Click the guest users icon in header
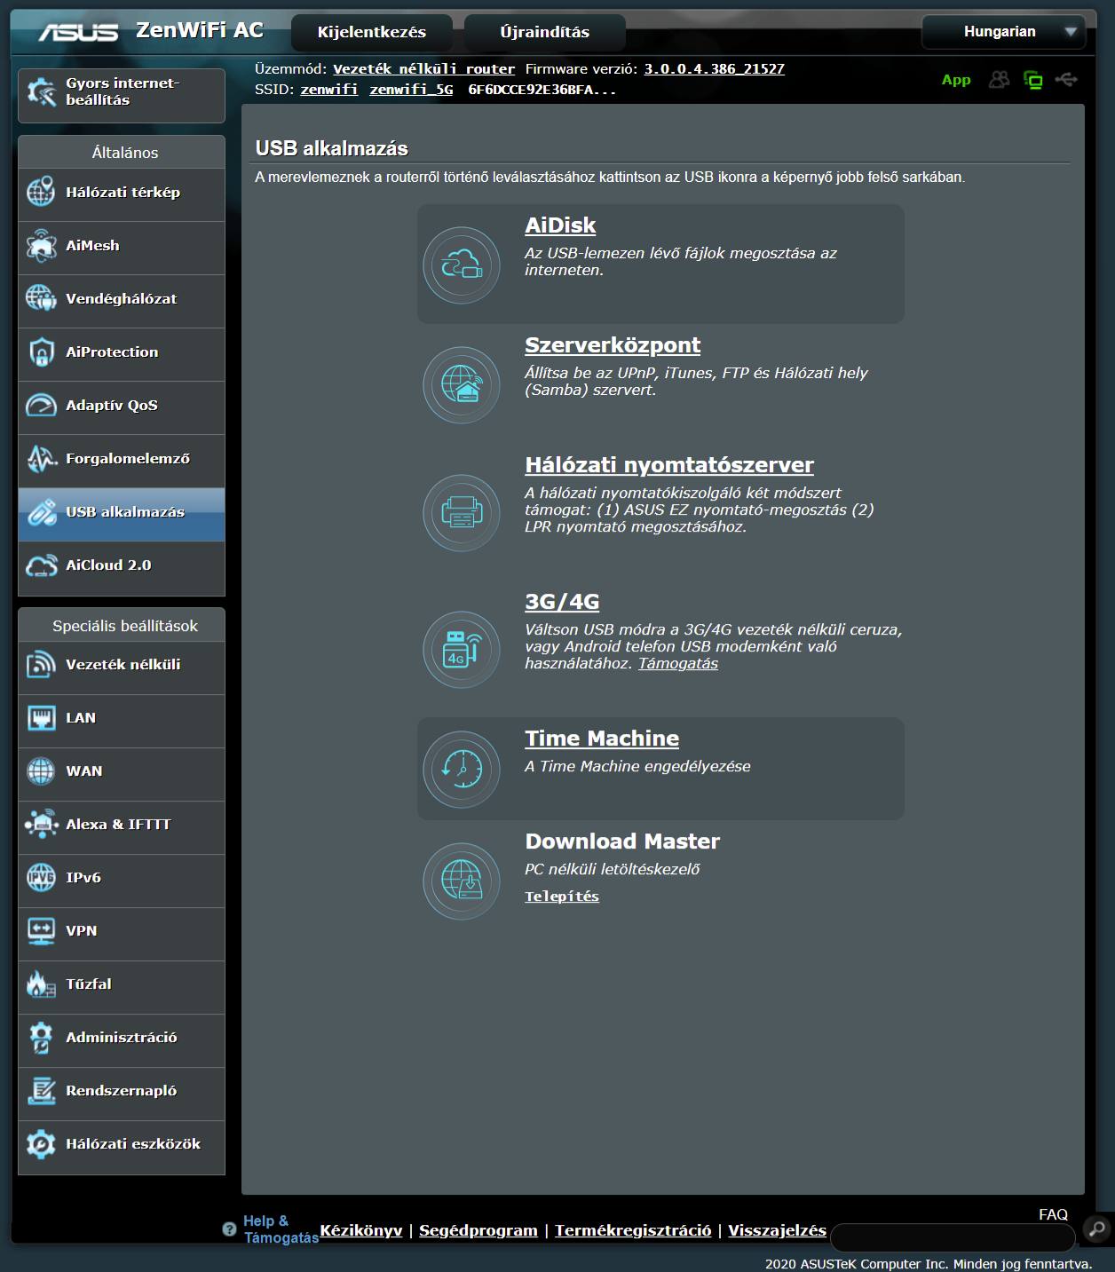Viewport: 1115px width, 1272px height. click(1000, 80)
